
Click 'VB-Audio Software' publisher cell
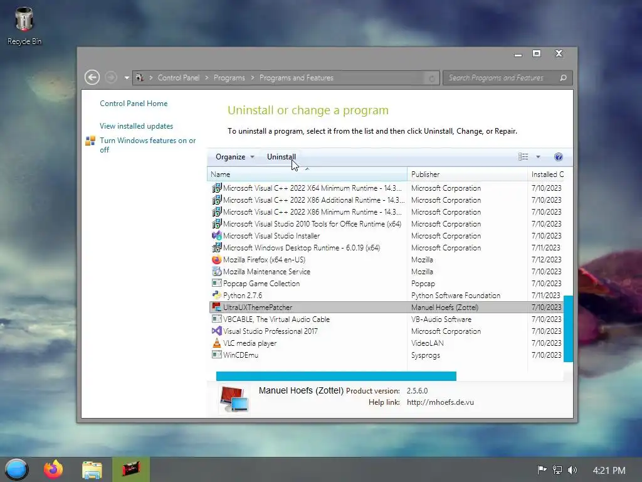point(441,319)
